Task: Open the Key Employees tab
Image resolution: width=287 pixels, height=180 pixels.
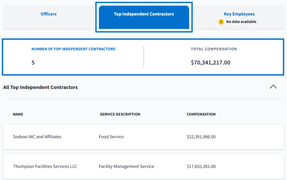Action: [239, 14]
